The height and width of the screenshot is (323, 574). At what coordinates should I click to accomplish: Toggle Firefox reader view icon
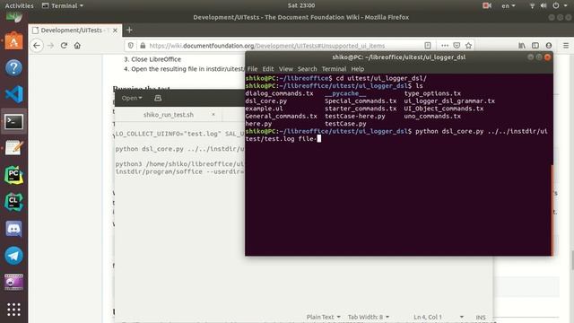[428, 46]
